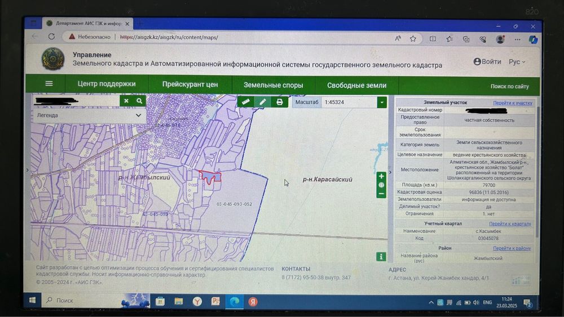Open the hamburger menu in green bar

point(49,84)
